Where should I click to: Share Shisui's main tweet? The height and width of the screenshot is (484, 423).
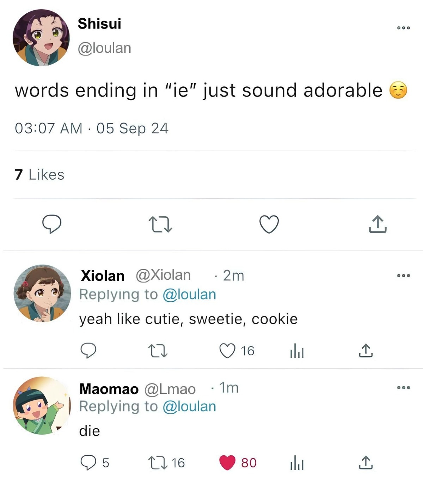(377, 224)
